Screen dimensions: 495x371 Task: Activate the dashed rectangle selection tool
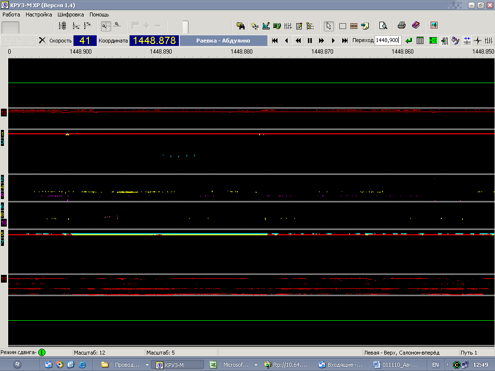(x=343, y=26)
